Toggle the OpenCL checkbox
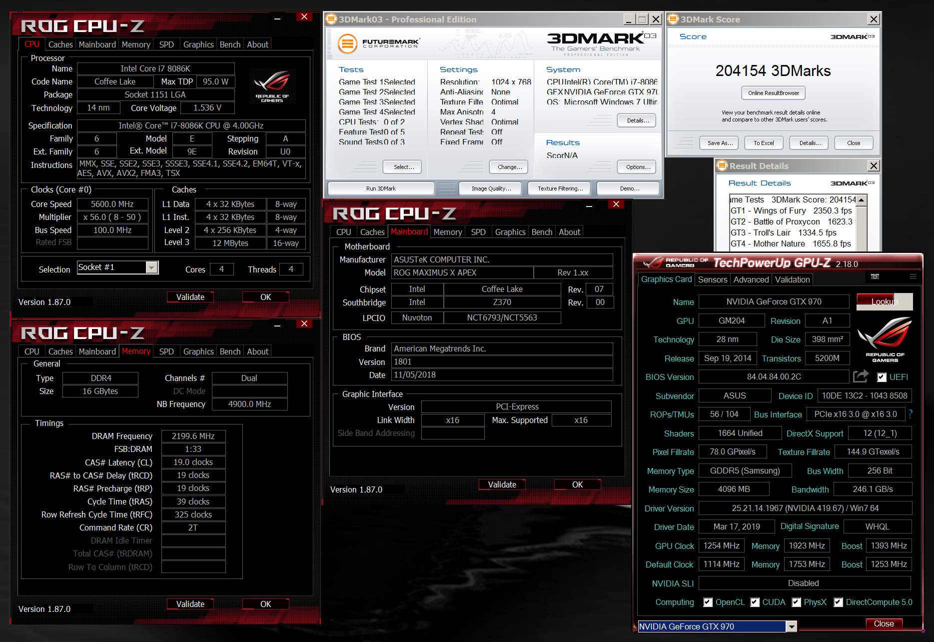The width and height of the screenshot is (934, 642). pyautogui.click(x=708, y=602)
